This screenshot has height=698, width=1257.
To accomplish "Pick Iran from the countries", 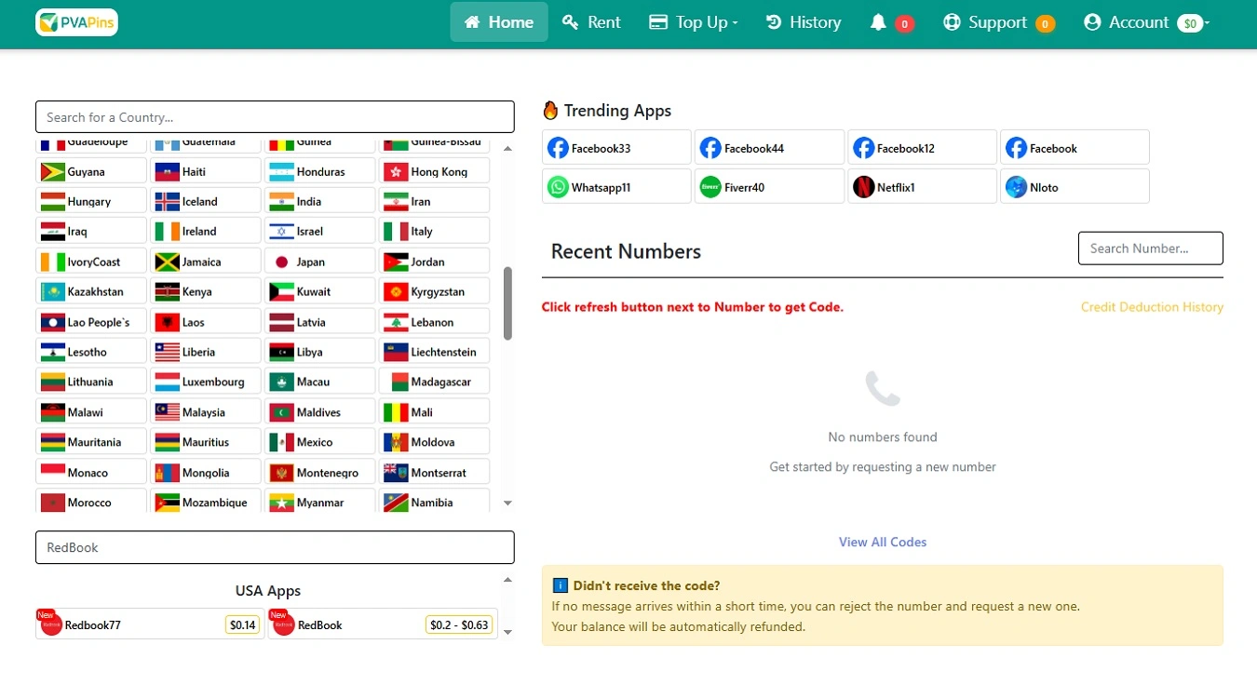I will point(435,201).
